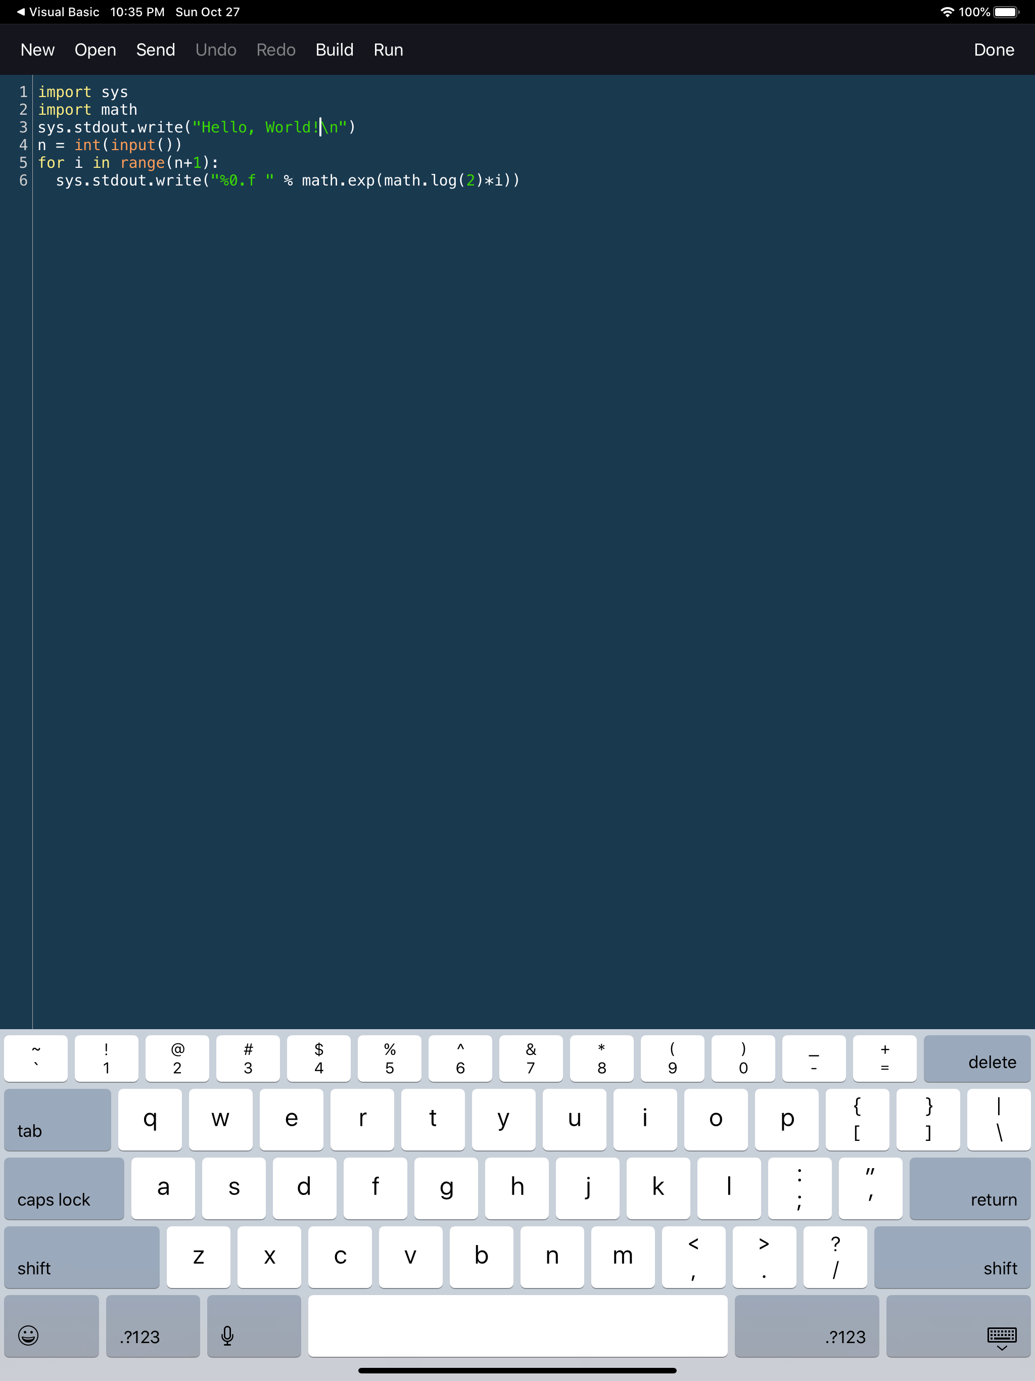The image size is (1035, 1381).
Task: Toggle the left shift key
Action: 81,1257
